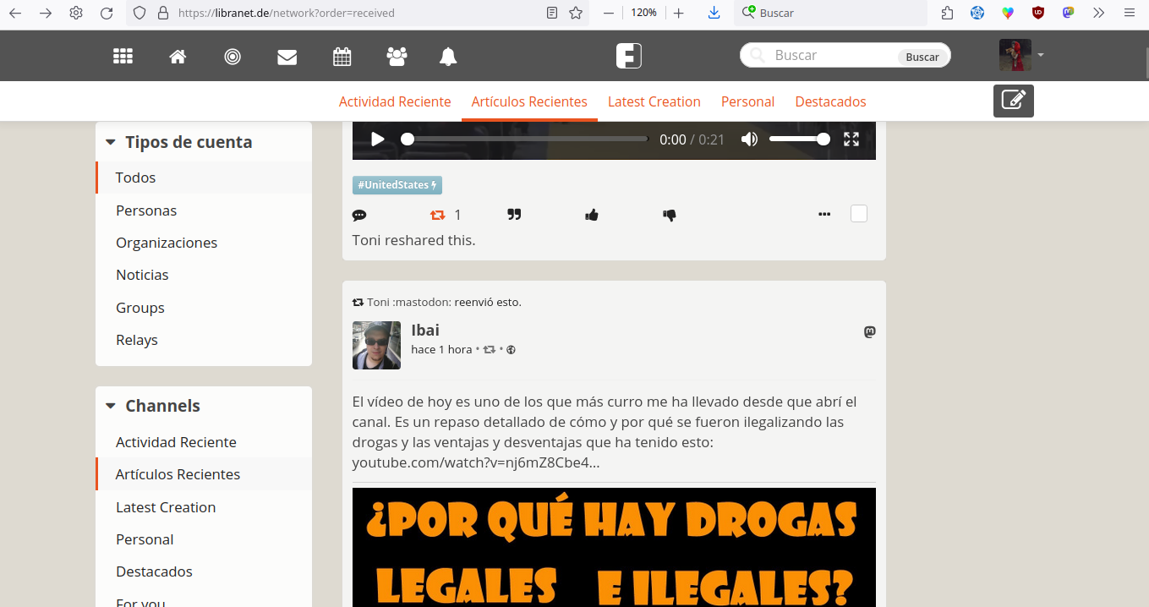Viewport: 1149px width, 607px height.
Task: Open the applications grid menu icon
Action: [123, 57]
